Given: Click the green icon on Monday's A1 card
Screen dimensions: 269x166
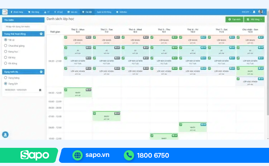Looking at the screenshot, I should coord(66,48).
